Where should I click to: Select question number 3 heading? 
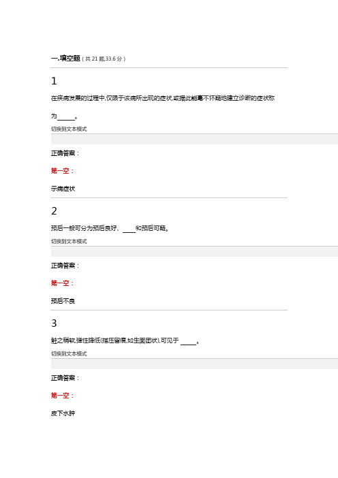(54, 323)
